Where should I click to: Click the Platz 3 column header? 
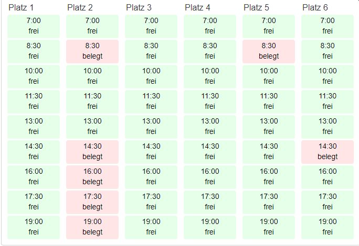tap(139, 7)
